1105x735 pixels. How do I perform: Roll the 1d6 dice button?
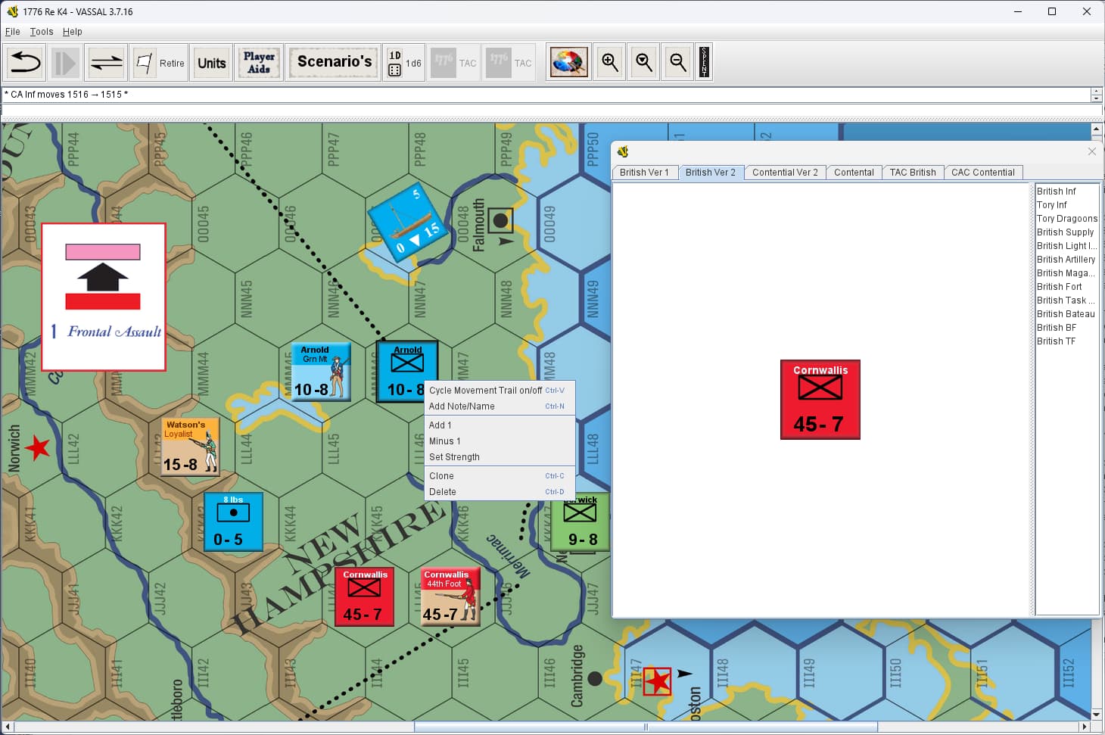point(404,63)
